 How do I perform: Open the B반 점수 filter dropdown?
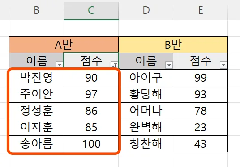223,65
